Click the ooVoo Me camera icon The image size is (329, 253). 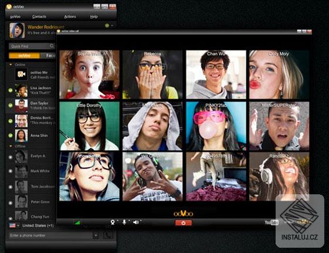coord(21,75)
